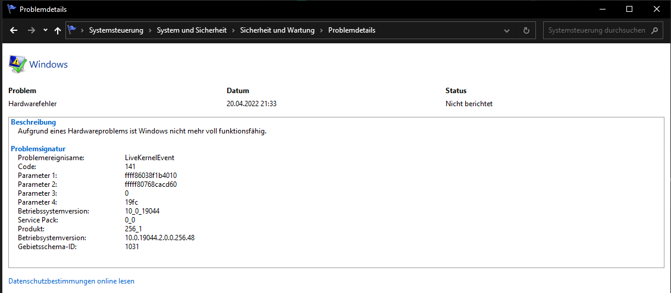Viewport: 671px width, 293px height.
Task: Click the Beschreibung heading
Action: point(33,122)
